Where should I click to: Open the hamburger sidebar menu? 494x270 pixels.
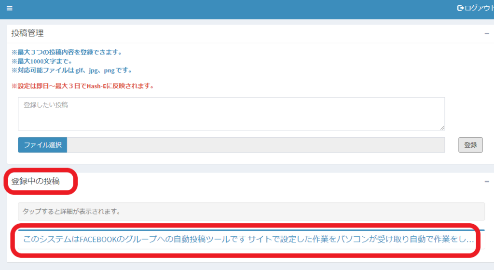(x=10, y=8)
